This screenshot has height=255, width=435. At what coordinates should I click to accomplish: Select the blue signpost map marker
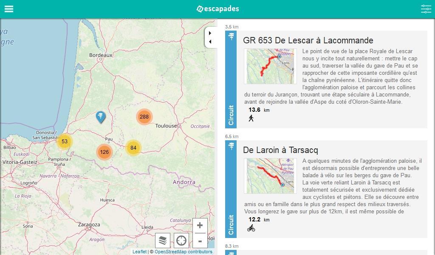[100, 117]
